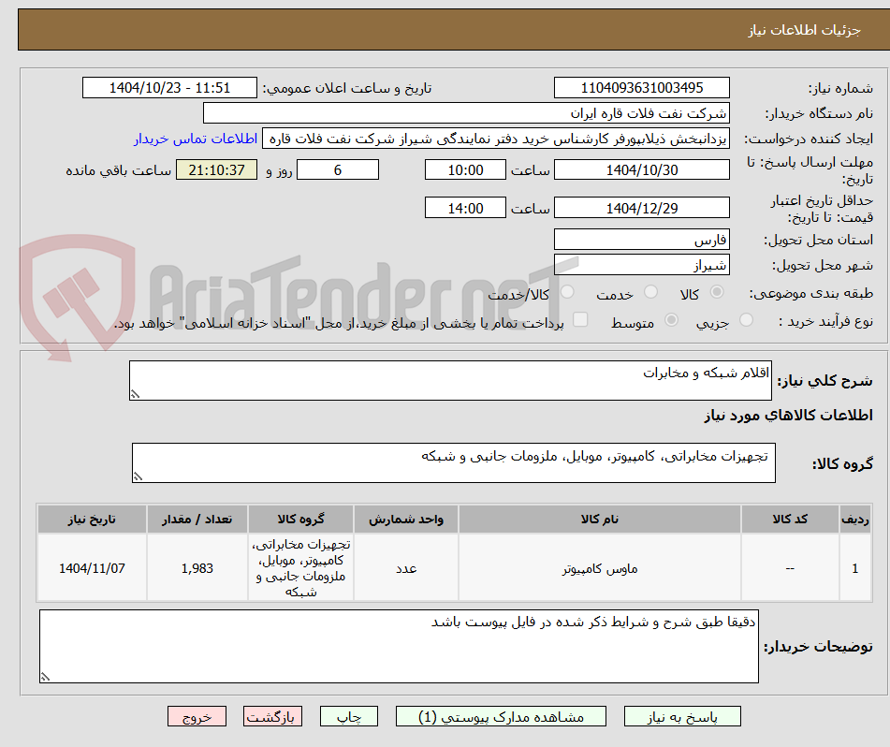Click the delivery province field فارس
The width and height of the screenshot is (890, 747).
click(x=641, y=240)
